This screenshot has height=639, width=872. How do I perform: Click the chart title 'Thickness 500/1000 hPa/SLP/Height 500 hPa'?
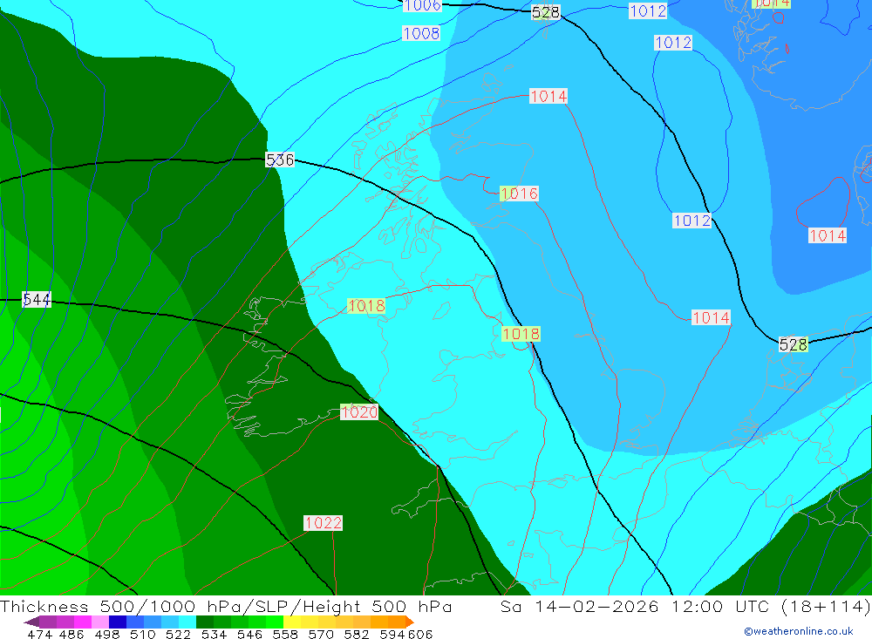(226, 606)
